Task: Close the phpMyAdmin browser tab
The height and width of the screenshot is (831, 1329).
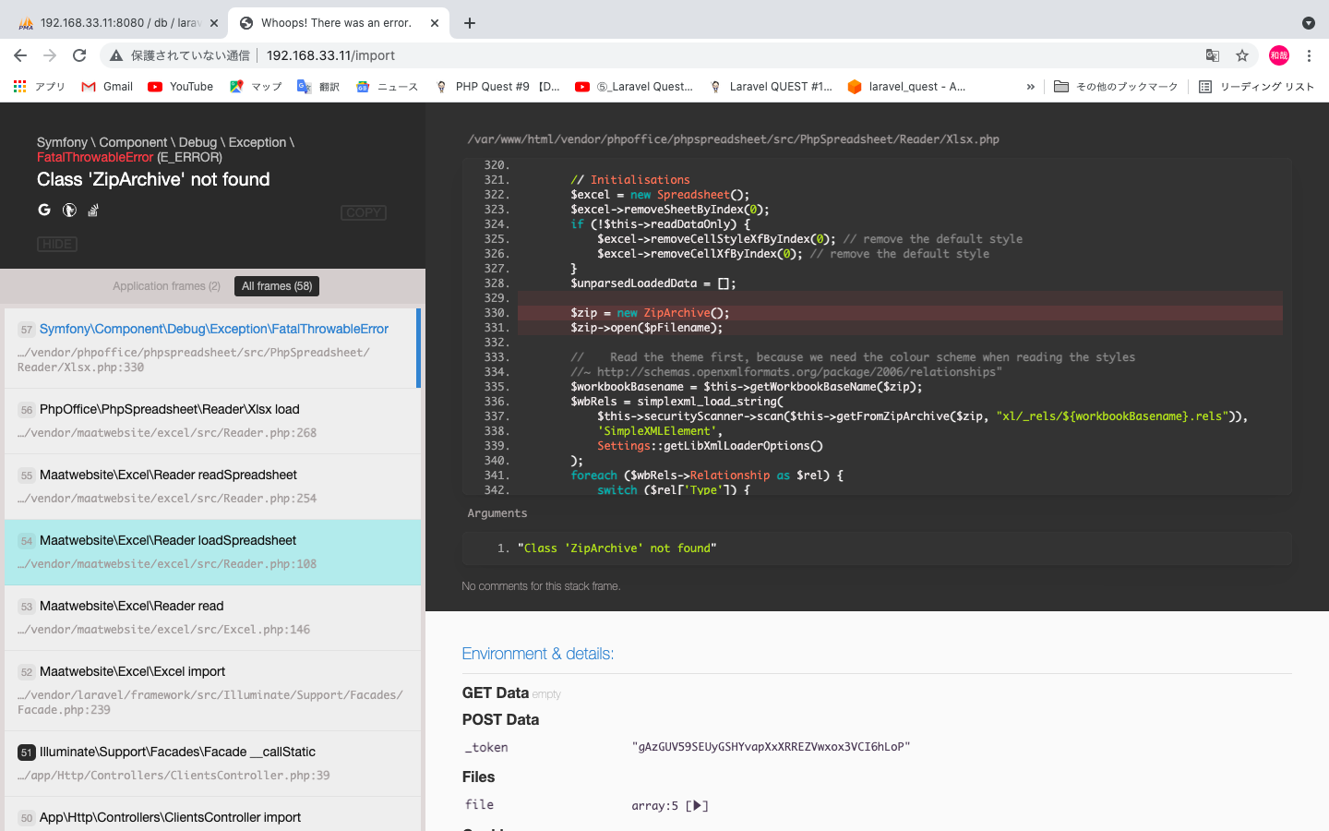Action: tap(213, 23)
